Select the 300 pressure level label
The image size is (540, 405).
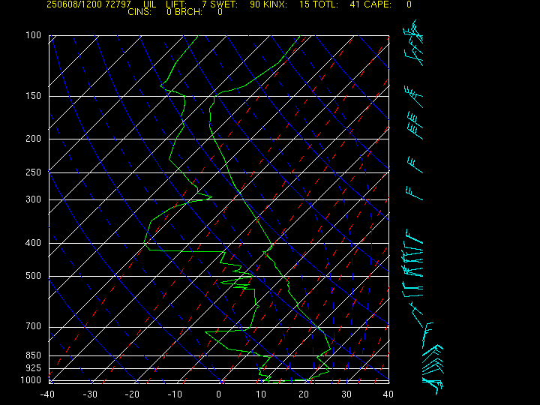34,199
